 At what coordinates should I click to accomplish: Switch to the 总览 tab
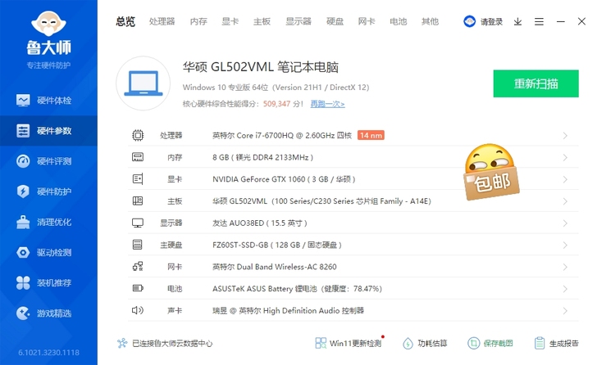pos(125,21)
